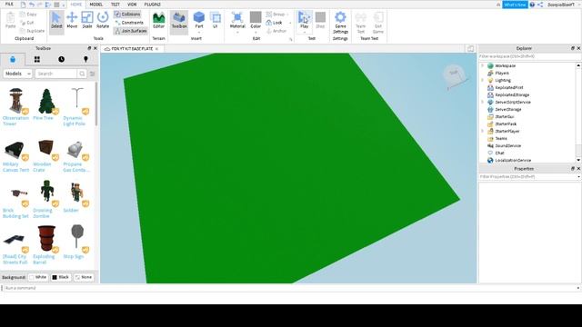Click the account username button
The width and height of the screenshot is (582, 327).
click(561, 5)
